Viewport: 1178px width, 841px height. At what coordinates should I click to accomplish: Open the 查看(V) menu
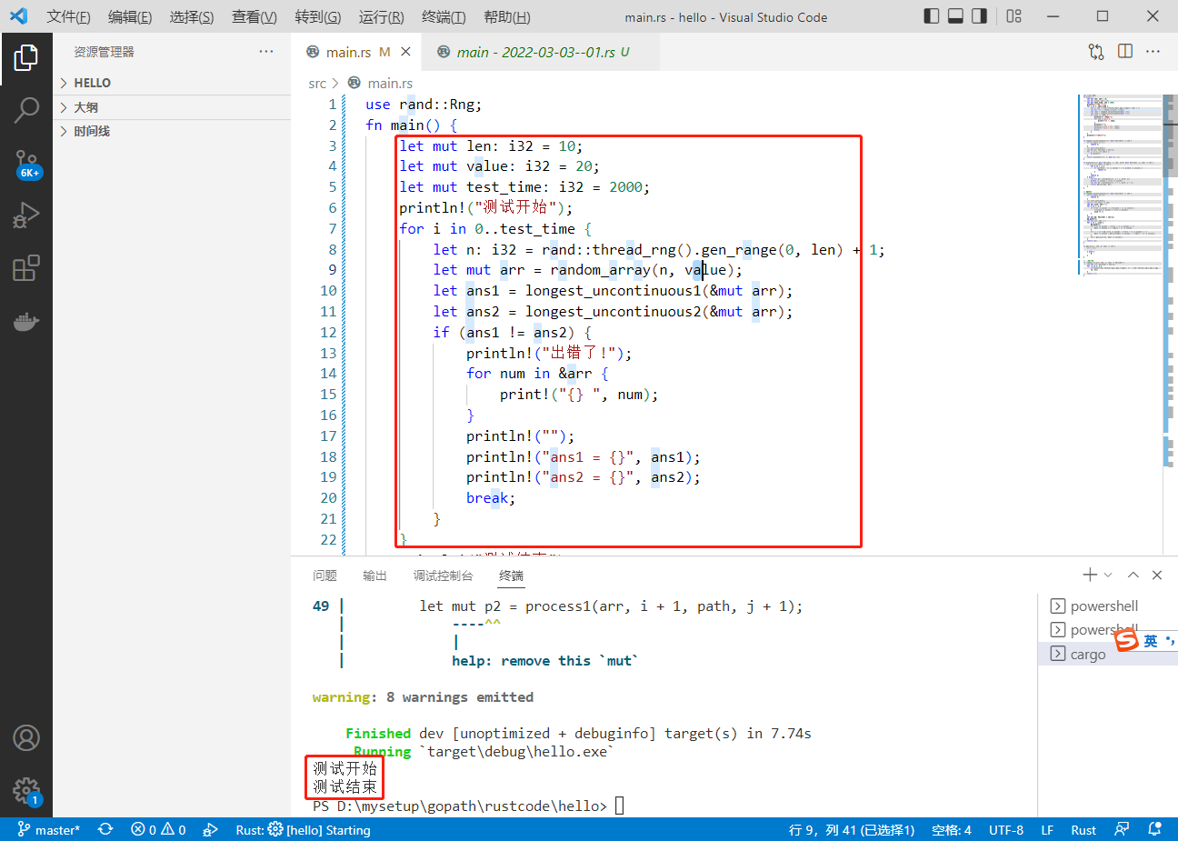[x=254, y=16]
